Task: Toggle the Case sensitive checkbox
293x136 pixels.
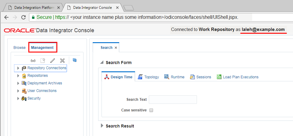Action: coord(151,110)
